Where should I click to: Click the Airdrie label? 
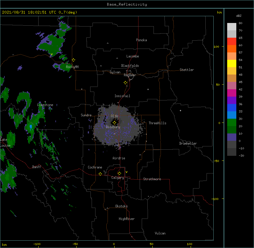(x=119, y=158)
